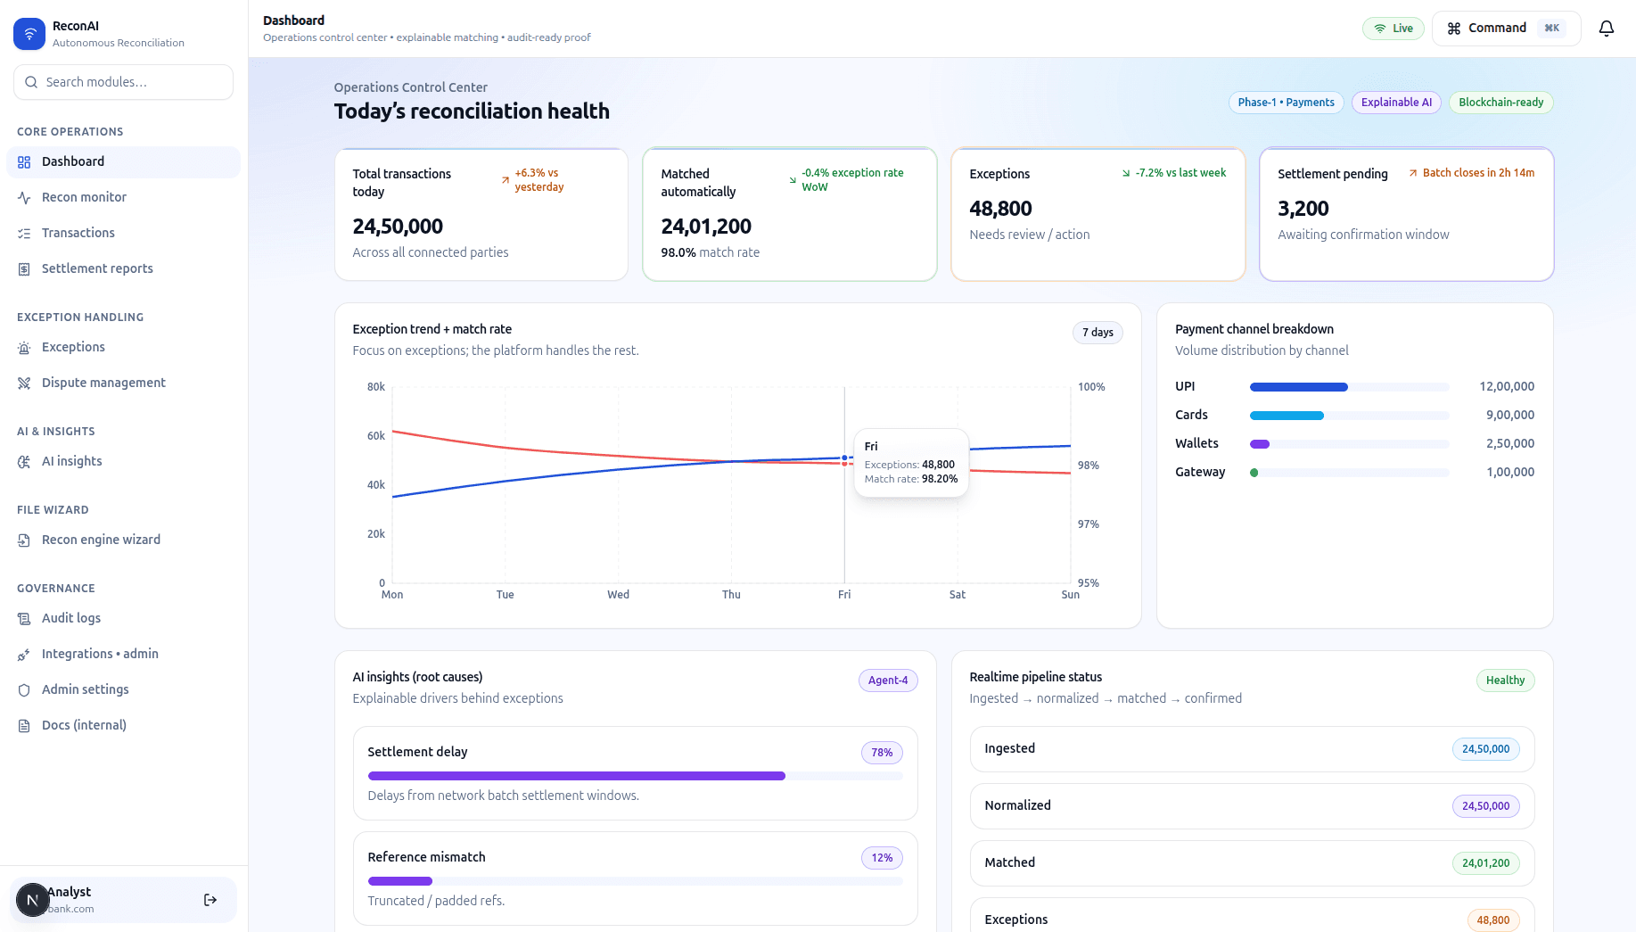Click the notification bell icon

(x=1607, y=29)
